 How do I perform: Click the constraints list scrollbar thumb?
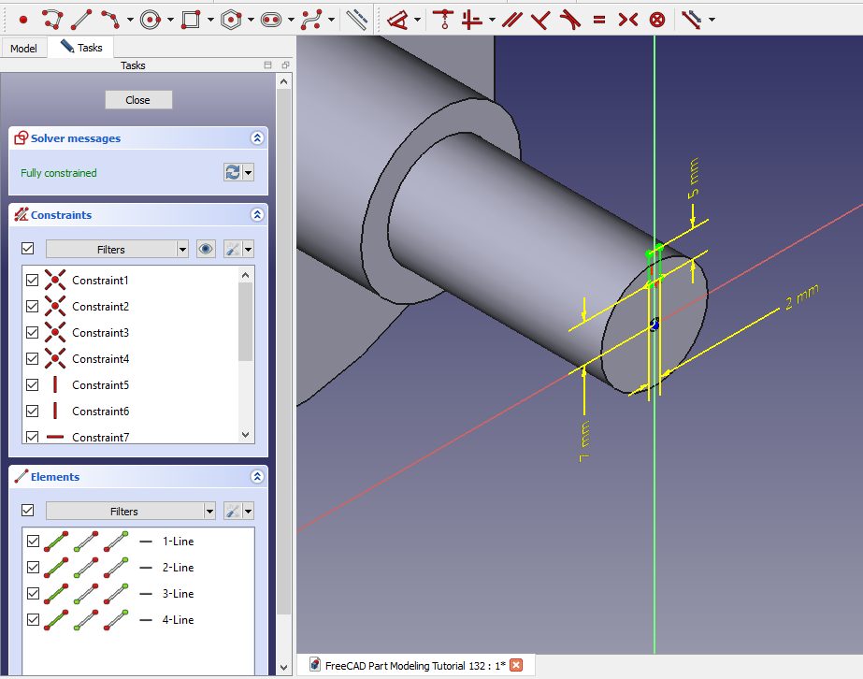[246, 321]
